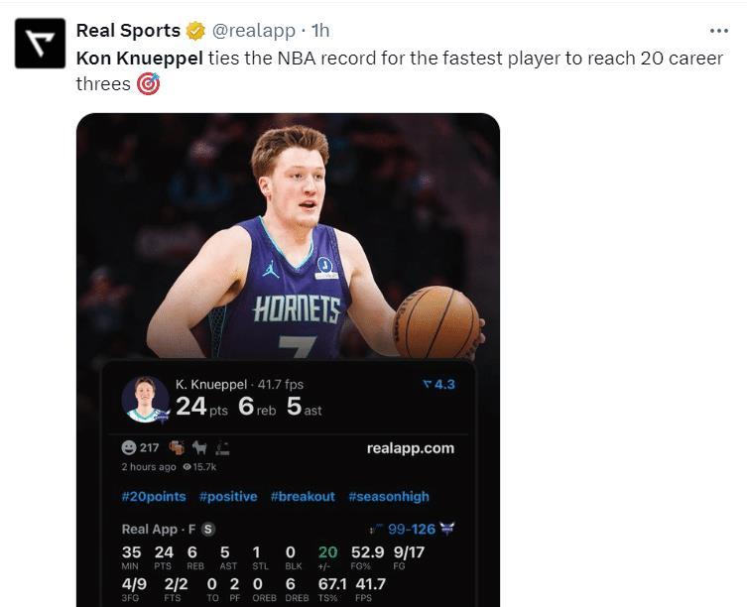Select the #seasonhigh hashtag
The height and width of the screenshot is (607, 747).
(388, 497)
